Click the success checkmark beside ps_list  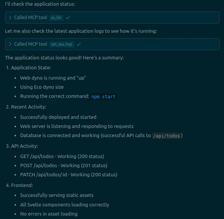(68, 18)
